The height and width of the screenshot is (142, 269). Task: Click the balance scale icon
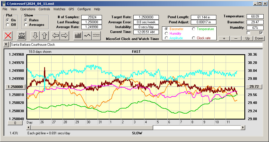21,35
